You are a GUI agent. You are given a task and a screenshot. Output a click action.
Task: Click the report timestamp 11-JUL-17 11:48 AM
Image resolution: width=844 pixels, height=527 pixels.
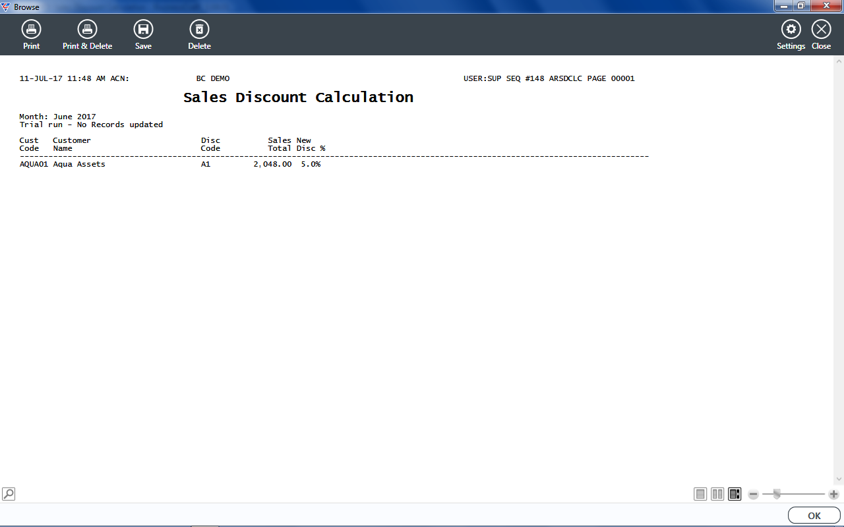tap(63, 78)
